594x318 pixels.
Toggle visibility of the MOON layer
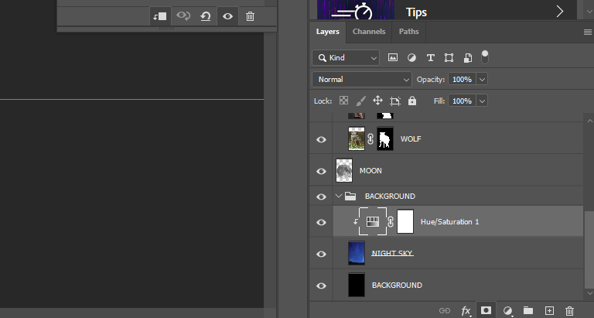[x=322, y=171]
